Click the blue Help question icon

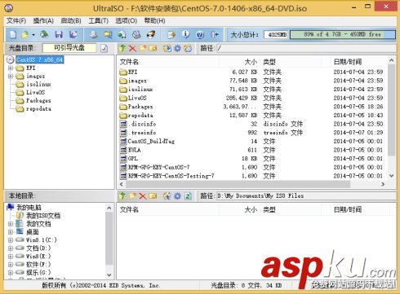tap(200, 34)
